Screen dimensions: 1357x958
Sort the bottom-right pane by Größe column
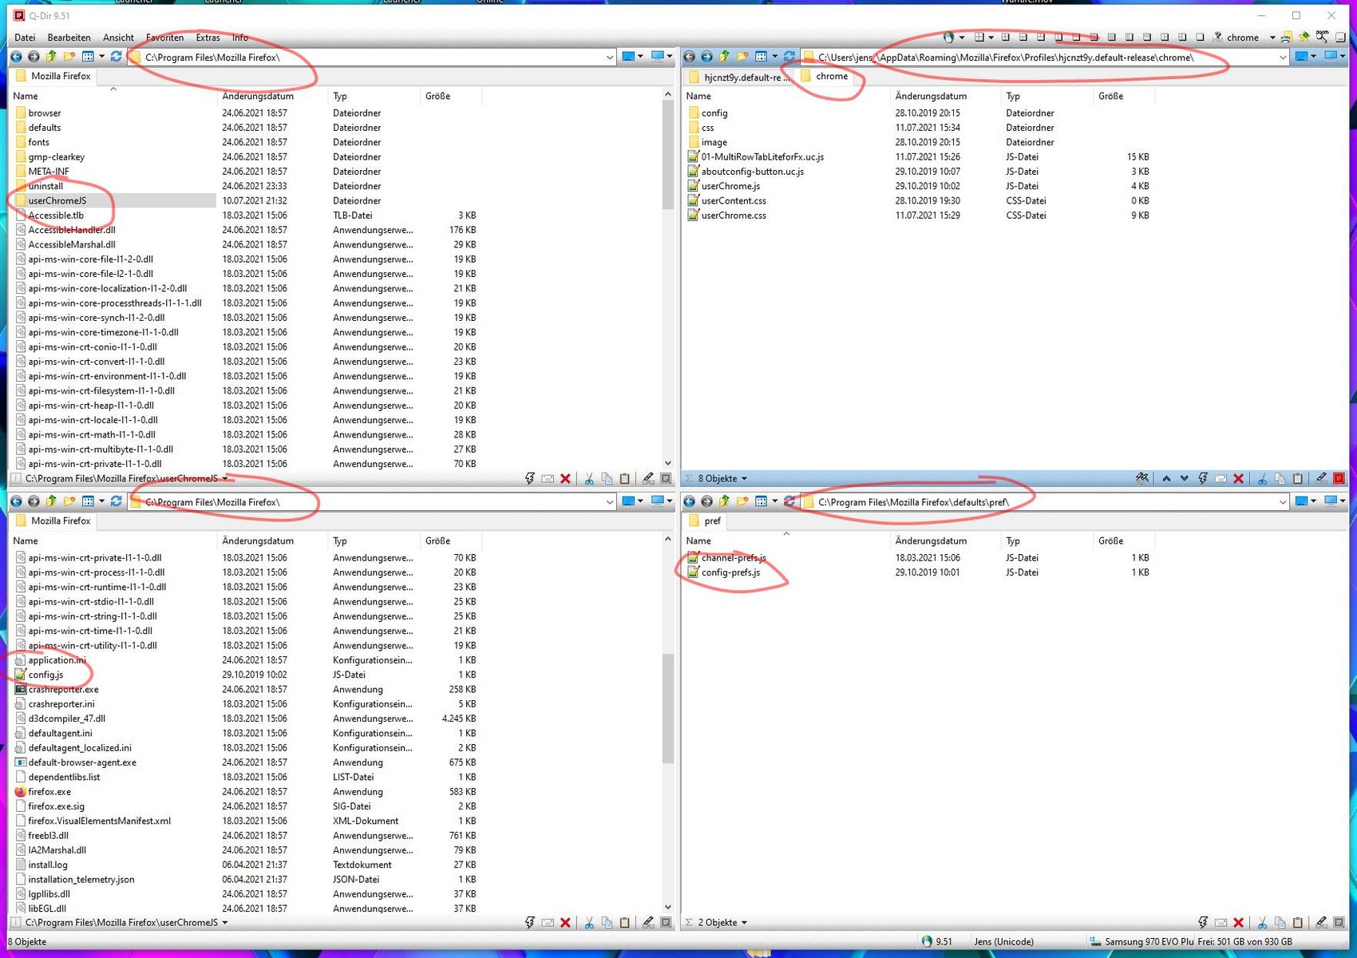(x=1110, y=540)
